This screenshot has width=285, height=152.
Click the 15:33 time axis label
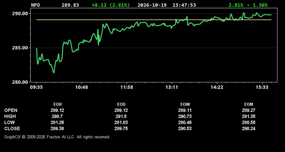pos(262,87)
